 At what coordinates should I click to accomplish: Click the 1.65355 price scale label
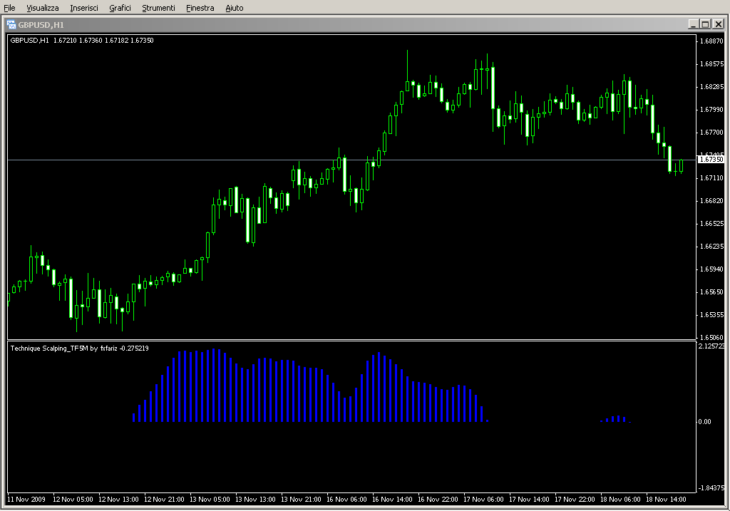click(712, 314)
